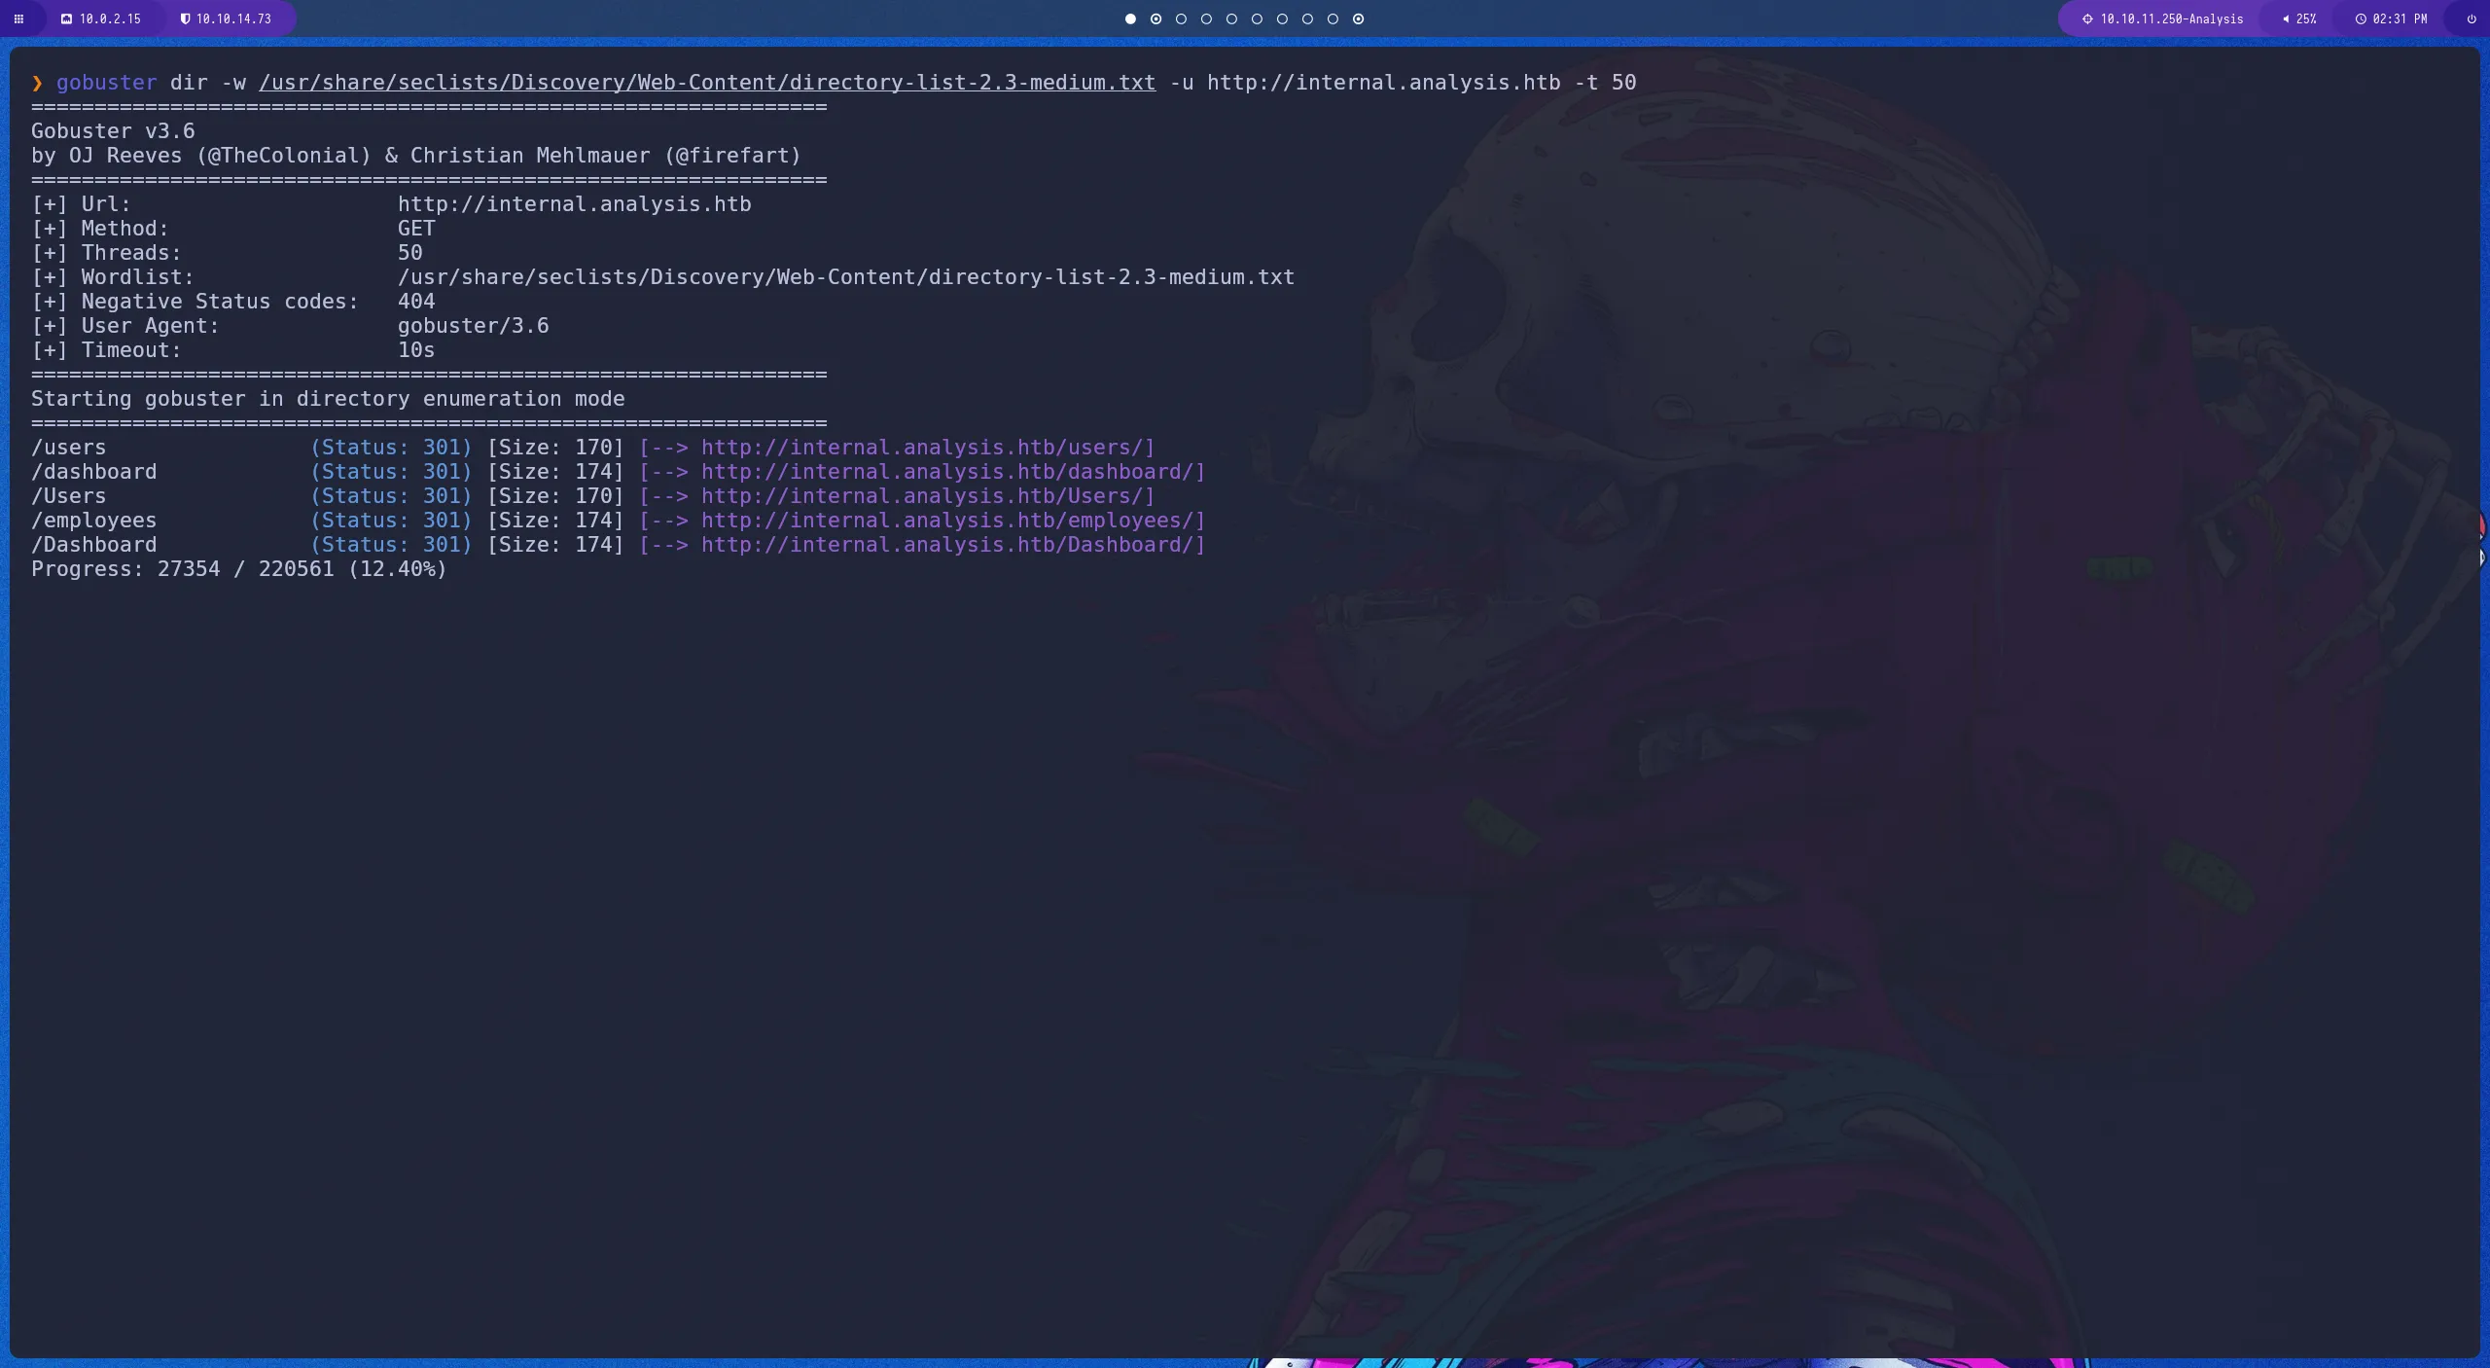Click the clock icon next to 02:31 PM
Screen dimensions: 2490x1368
2360,18
